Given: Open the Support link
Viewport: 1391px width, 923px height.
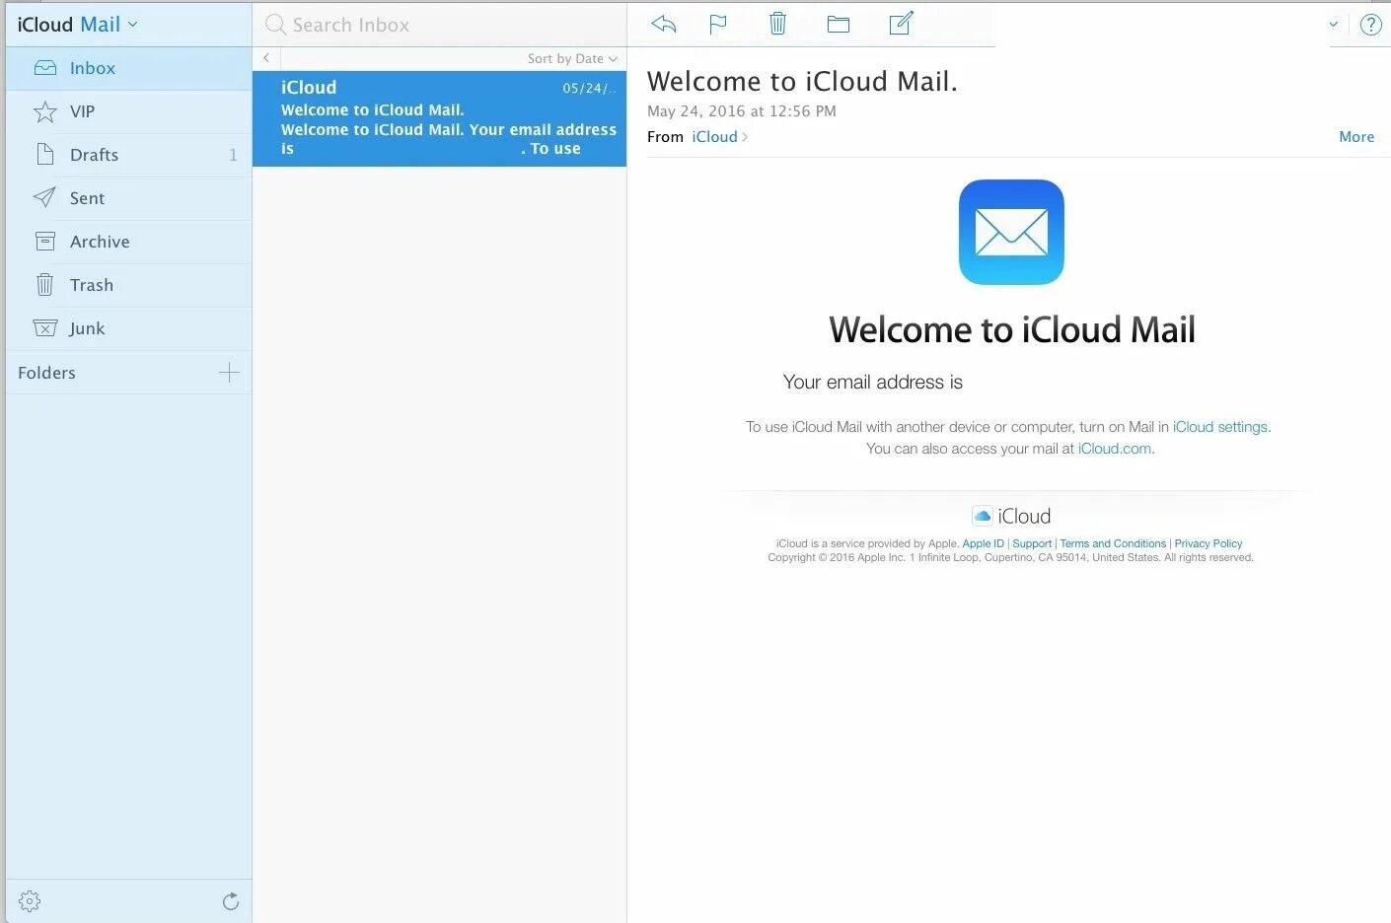Looking at the screenshot, I should (1032, 543).
